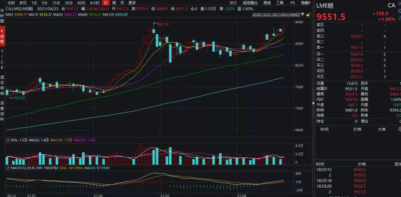Viewport: 401px width, 197px height.
Task: Open the 成交明细 side tab
Action: click(x=2, y=85)
